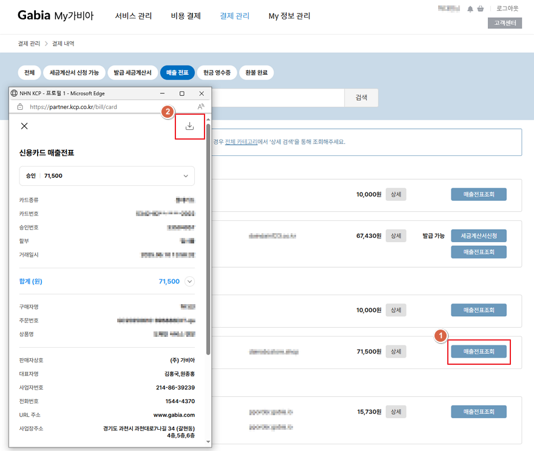534x451 pixels.
Task: Select the 세금계산서 신청 가능 tab
Action: (74, 73)
